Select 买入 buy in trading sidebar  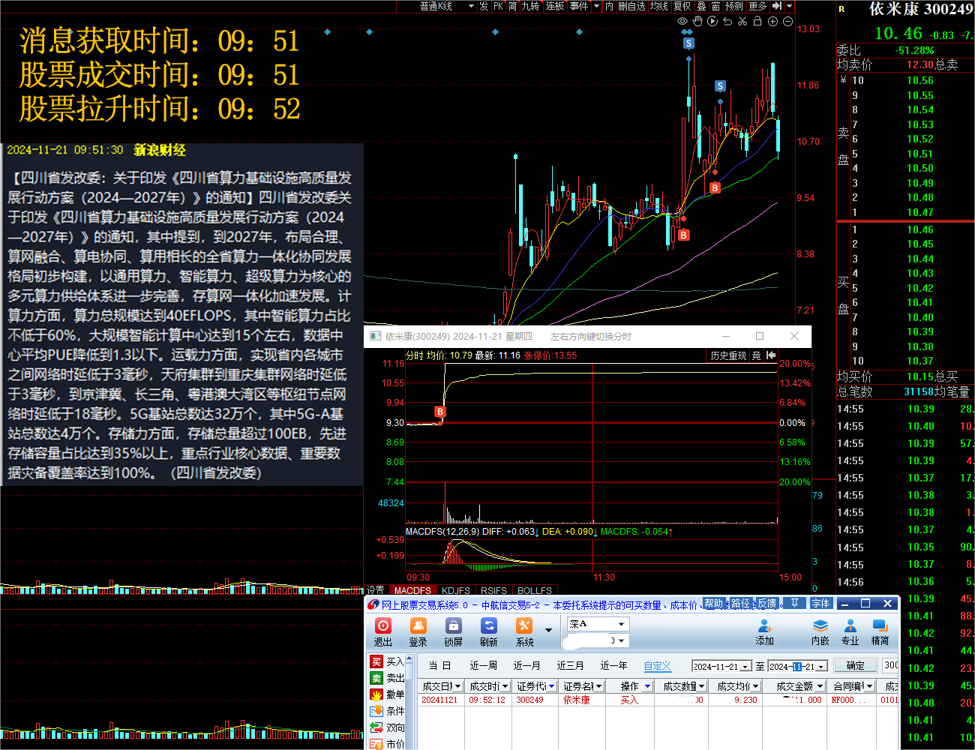pos(387,661)
